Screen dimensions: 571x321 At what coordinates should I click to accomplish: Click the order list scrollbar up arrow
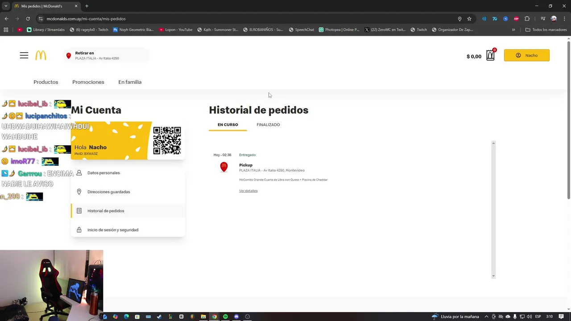[x=493, y=143]
